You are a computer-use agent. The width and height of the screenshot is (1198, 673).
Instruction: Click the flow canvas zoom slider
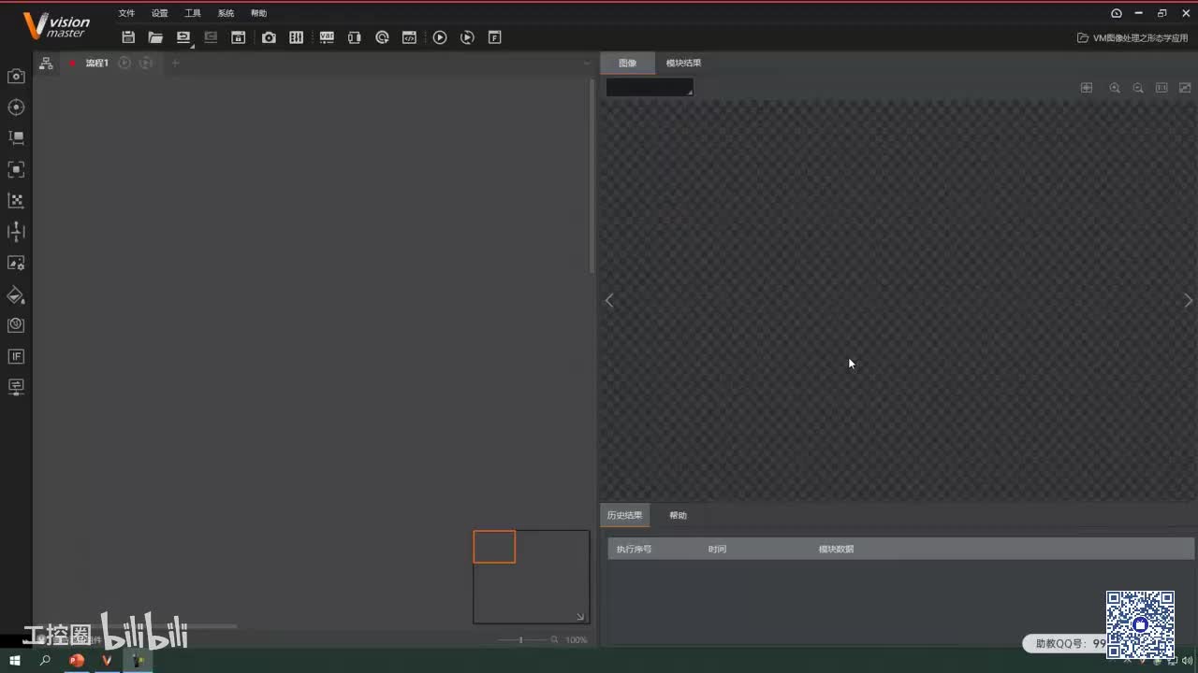tap(522, 639)
